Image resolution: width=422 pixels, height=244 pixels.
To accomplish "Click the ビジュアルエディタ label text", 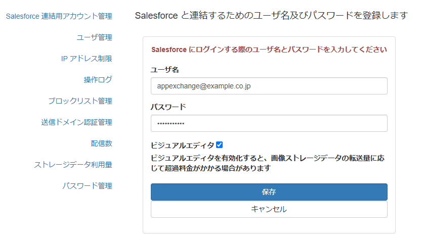I will [x=183, y=145].
